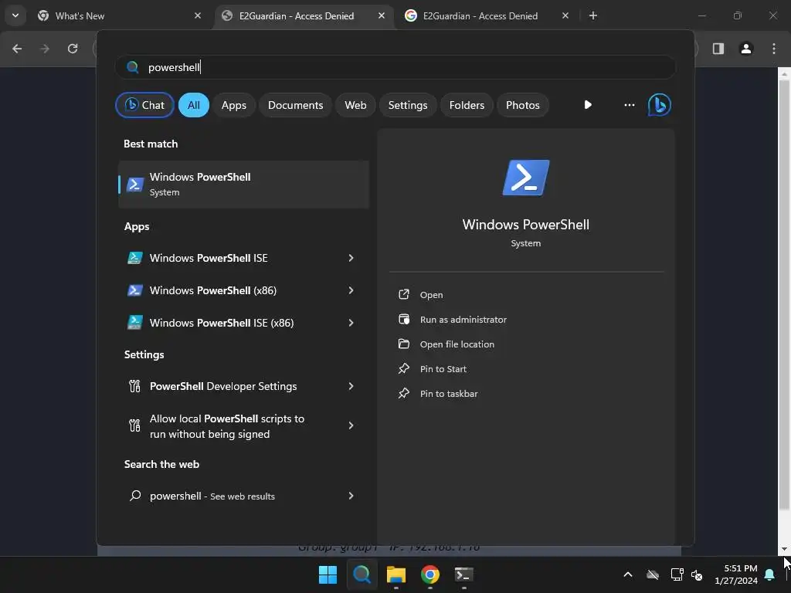Open Bing Chat icon in search panel
This screenshot has height=593, width=791.
[660, 105]
